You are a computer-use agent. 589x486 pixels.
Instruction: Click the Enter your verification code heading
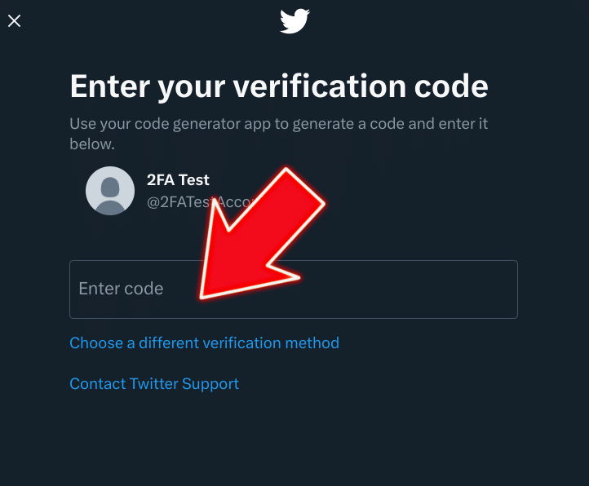click(279, 86)
